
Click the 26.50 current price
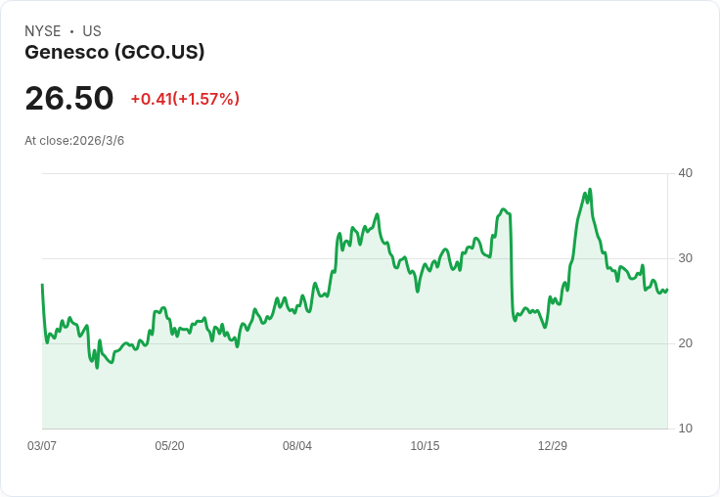tap(69, 99)
